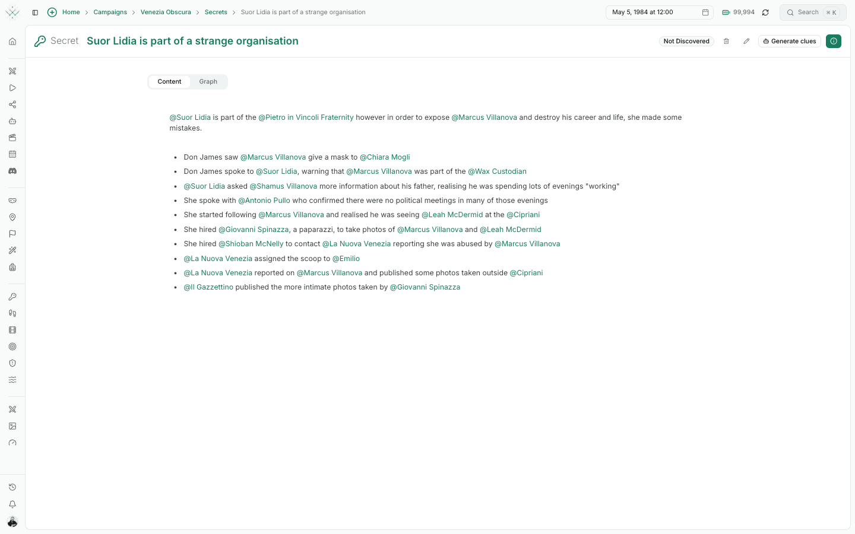
Task: Open the campaign date picker field
Action: (x=660, y=12)
